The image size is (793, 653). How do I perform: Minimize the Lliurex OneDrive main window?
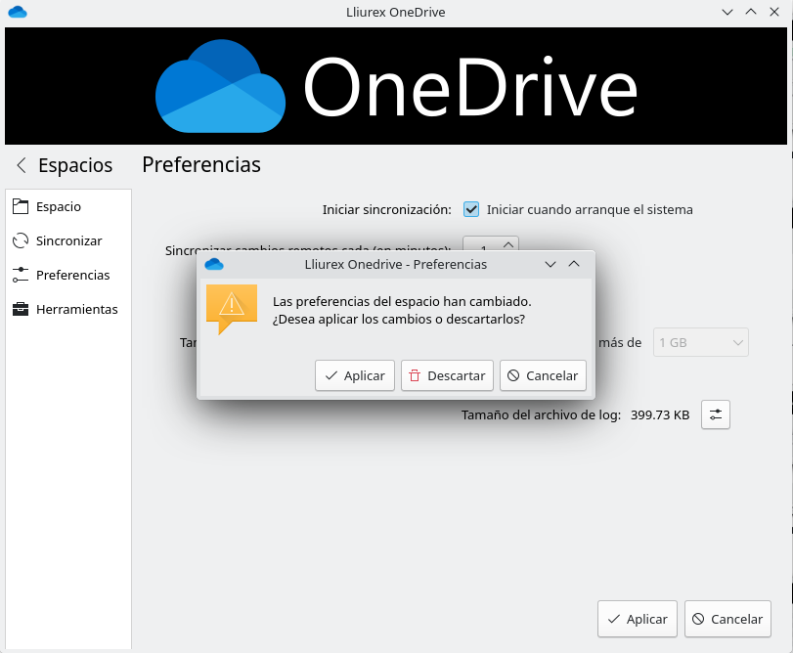727,12
